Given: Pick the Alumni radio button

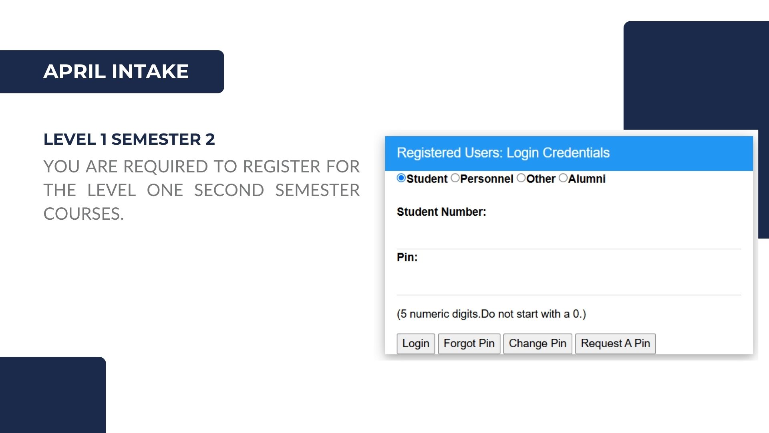Looking at the screenshot, I should (x=563, y=178).
